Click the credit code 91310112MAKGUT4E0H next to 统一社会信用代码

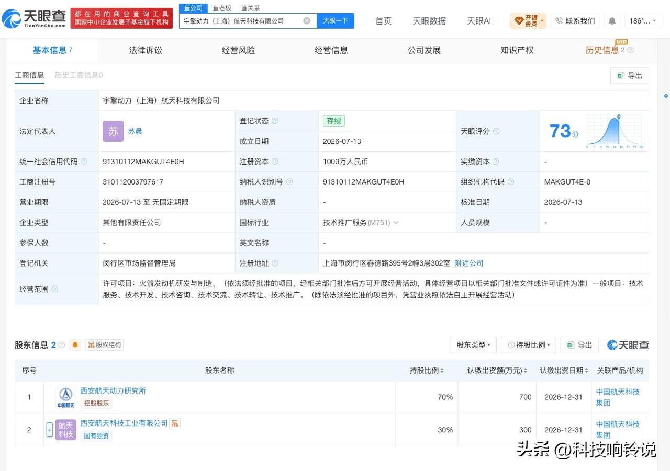(143, 162)
